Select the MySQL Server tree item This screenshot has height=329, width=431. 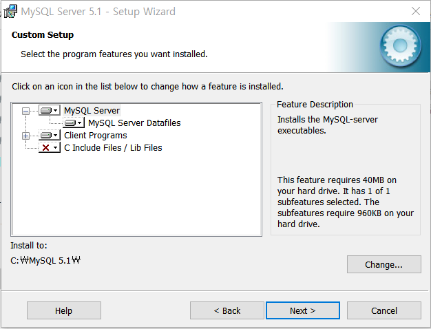pos(92,111)
